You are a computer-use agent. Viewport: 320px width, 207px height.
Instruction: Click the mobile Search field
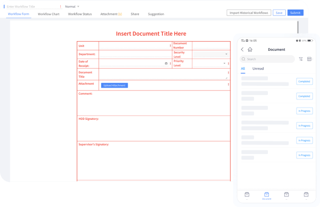coord(267,59)
